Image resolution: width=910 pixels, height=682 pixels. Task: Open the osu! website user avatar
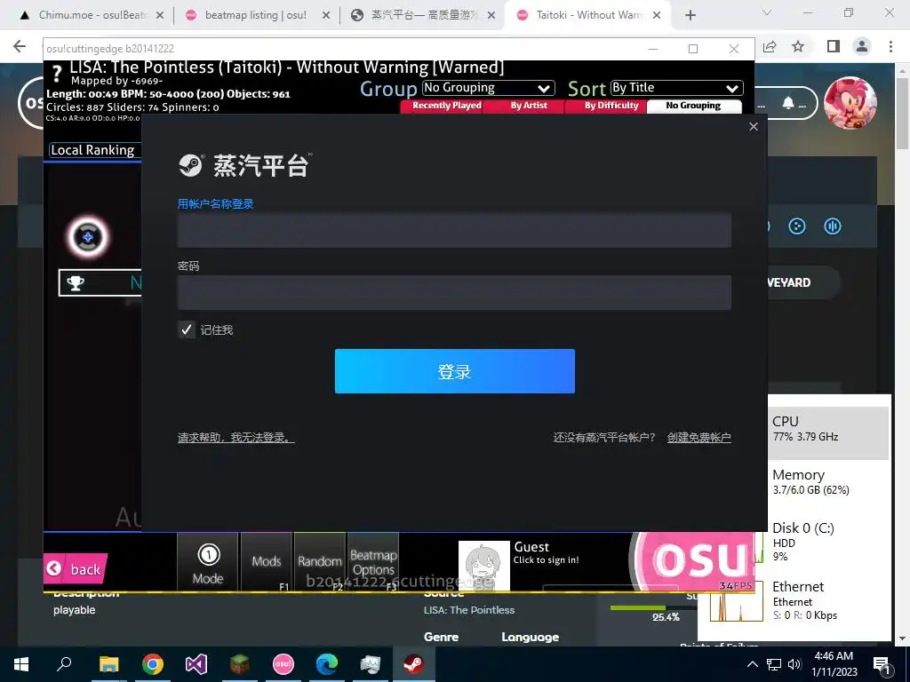click(850, 103)
